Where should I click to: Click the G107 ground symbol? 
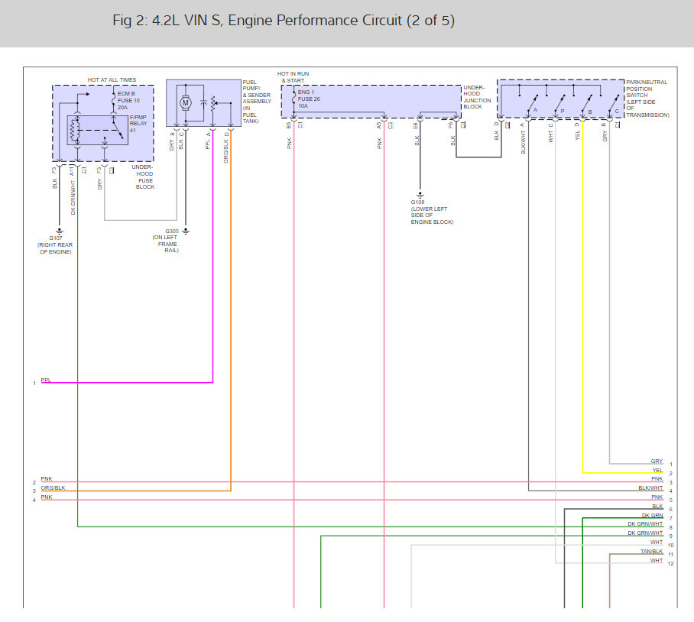pyautogui.click(x=60, y=231)
